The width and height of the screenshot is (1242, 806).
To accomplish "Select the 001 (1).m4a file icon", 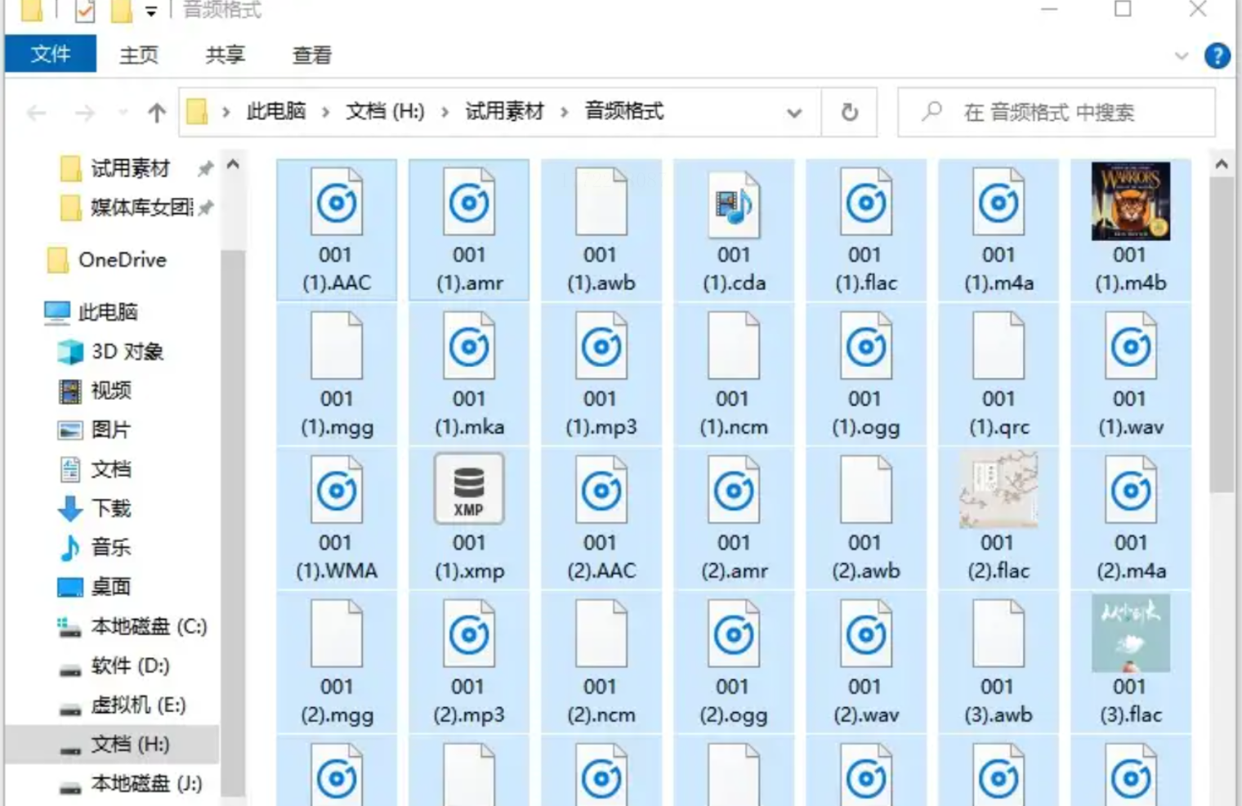I will (999, 203).
